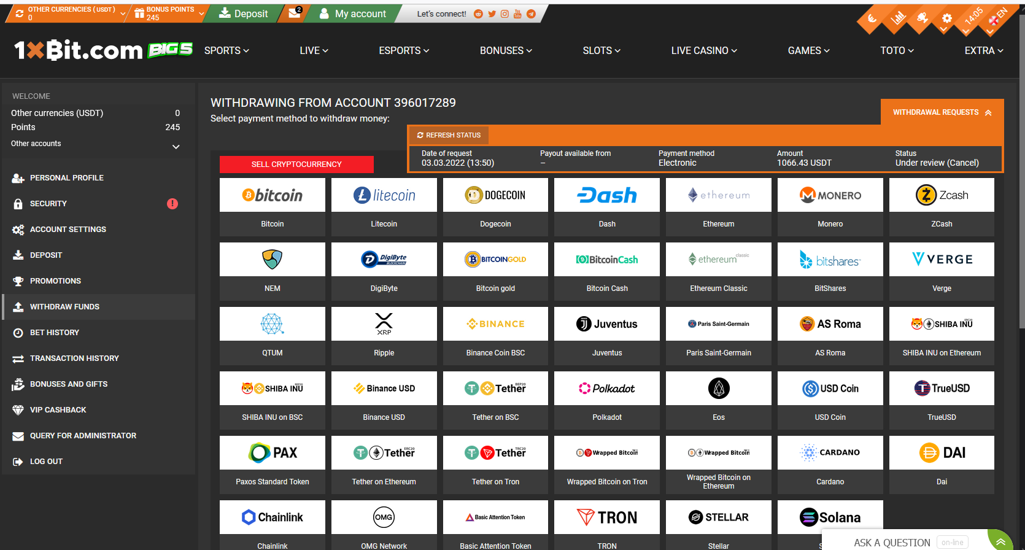Open the Telegram social link icon
Screen dimensions: 1025x550
point(531,14)
